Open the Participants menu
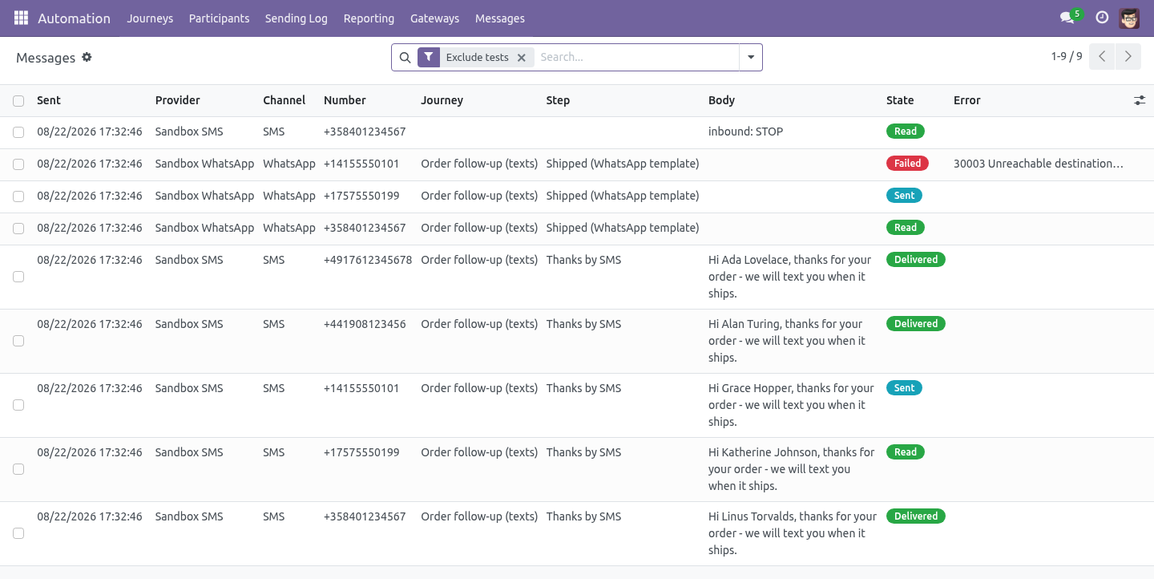 (219, 18)
